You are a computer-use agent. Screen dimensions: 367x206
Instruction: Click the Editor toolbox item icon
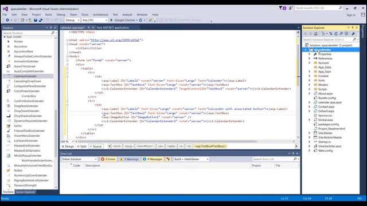click(x=9, y=126)
